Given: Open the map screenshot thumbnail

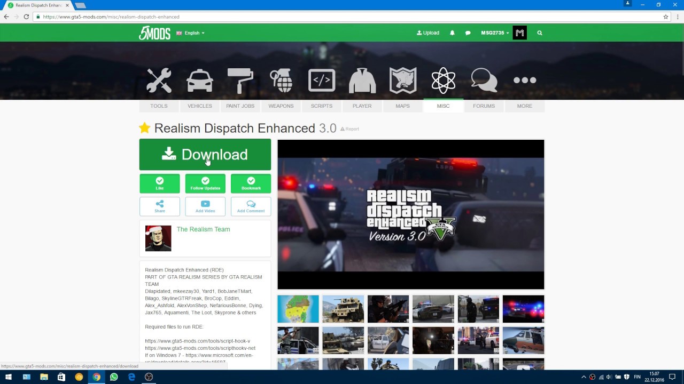Looking at the screenshot, I should [298, 309].
